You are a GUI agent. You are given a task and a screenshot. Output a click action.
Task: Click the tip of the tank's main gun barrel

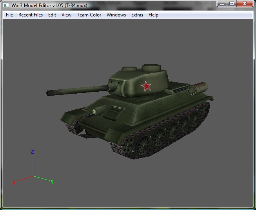coord(48,94)
